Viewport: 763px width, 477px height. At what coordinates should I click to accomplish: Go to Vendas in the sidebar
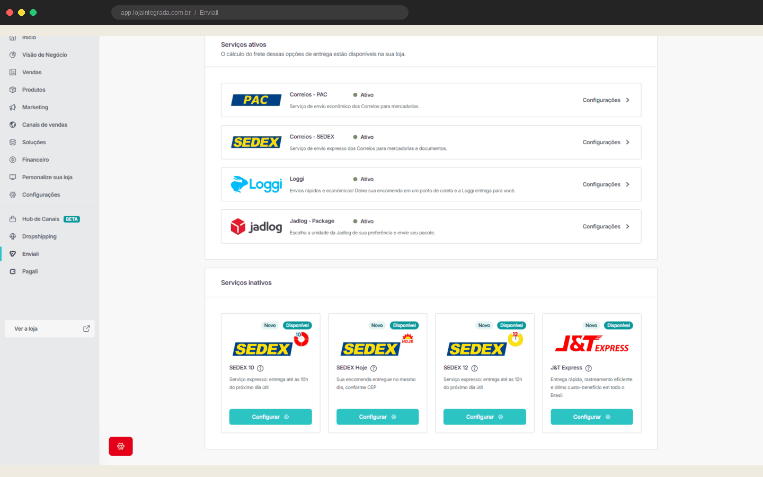click(x=32, y=72)
